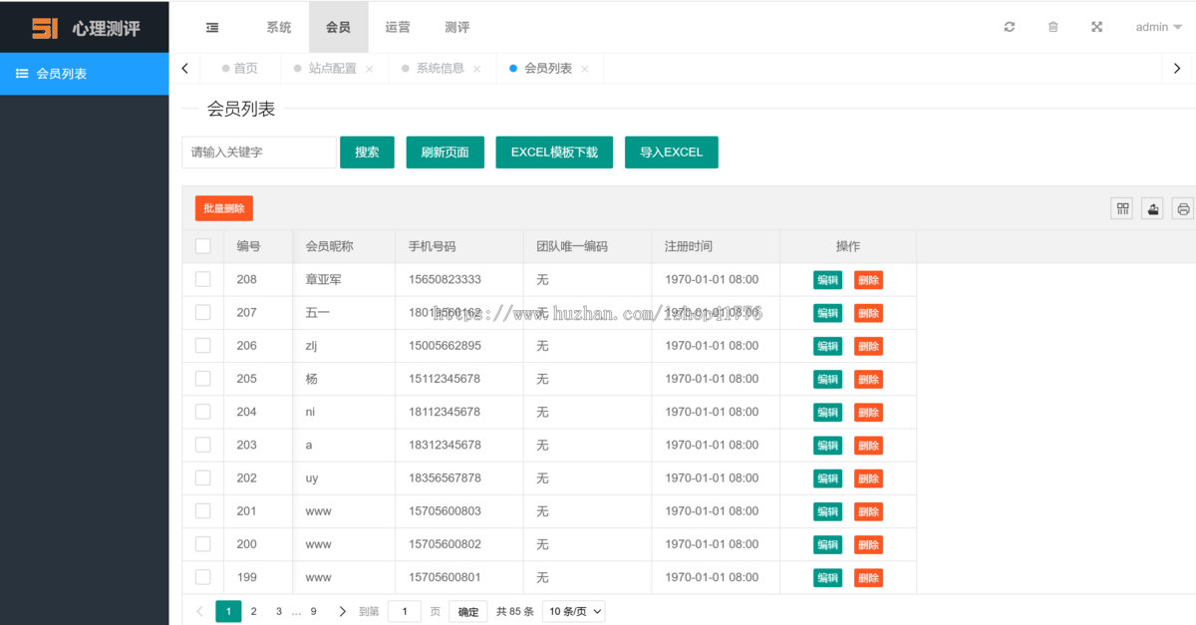
Task: Go to page 2 in pagination
Action: [254, 611]
